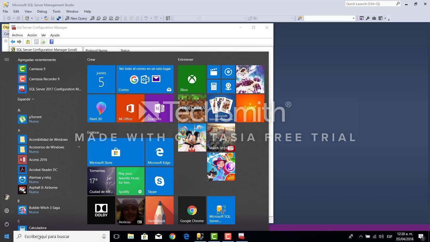
Task: Open Acción menu in Configuration Manager
Action: (x=32, y=35)
